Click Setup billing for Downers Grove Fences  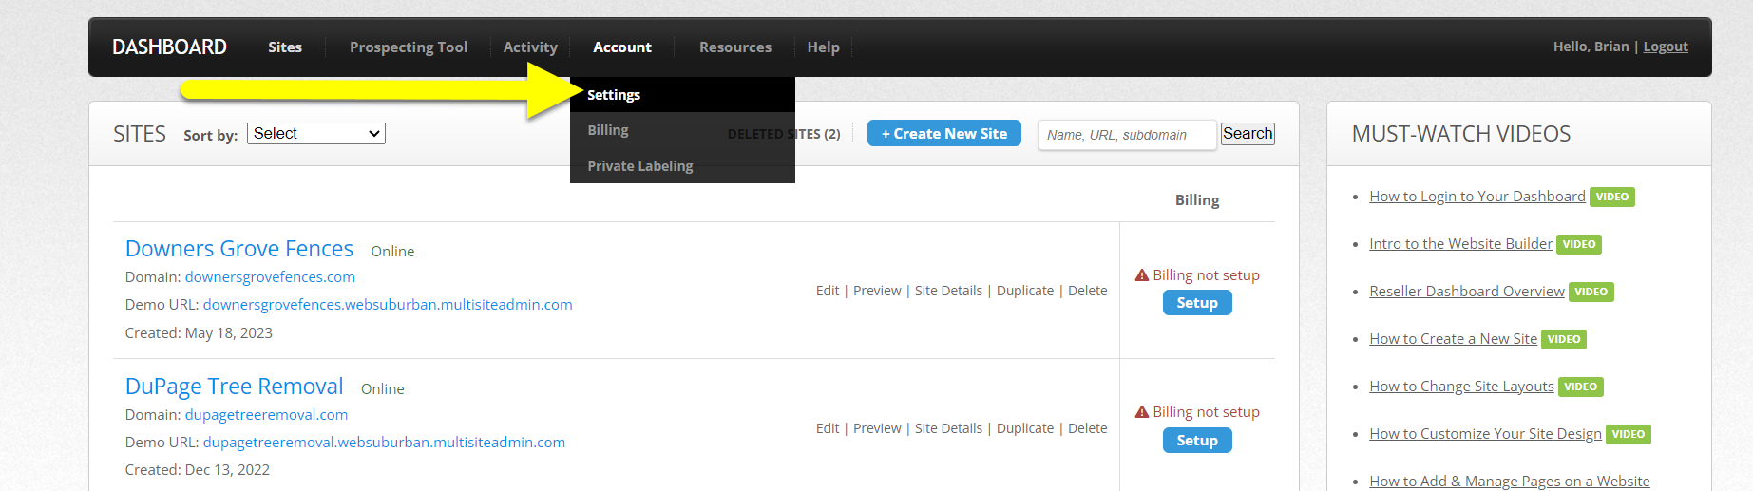pos(1197,303)
